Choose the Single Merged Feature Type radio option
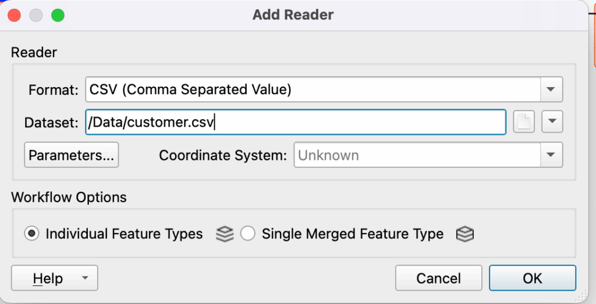This screenshot has height=304, width=596. pos(248,234)
